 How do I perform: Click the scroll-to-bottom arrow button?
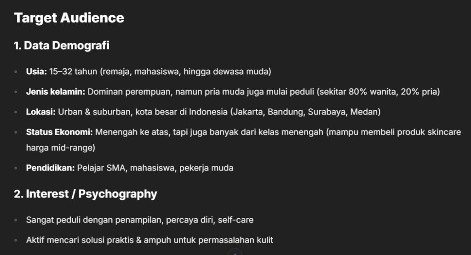click(x=235, y=253)
